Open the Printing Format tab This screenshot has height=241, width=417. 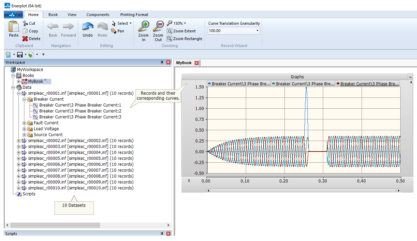pyautogui.click(x=134, y=15)
